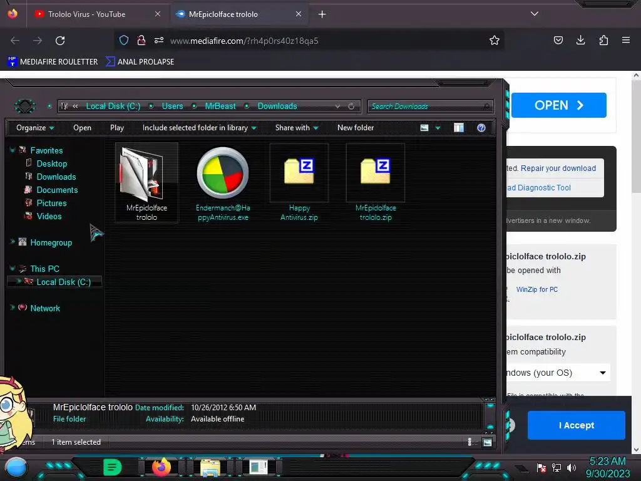Open Include selected folder in library dropdown
The height and width of the screenshot is (481, 641).
pos(200,128)
